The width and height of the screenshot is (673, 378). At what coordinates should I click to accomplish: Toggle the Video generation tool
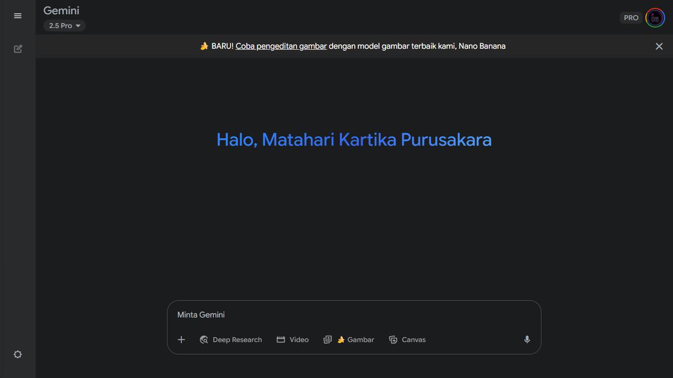tap(293, 339)
